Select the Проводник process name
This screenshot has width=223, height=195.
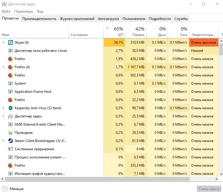point(24,133)
